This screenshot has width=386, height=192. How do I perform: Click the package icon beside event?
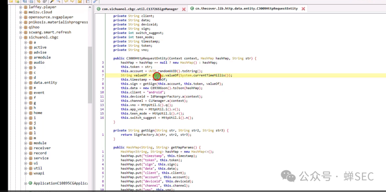point(30,93)
